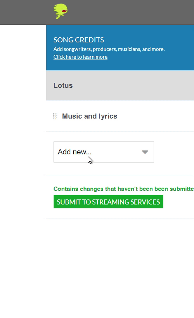
Task: Open Click here to learn more link
Action: point(80,57)
